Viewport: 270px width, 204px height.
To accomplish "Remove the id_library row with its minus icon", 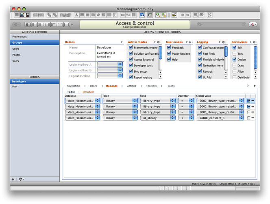I will (253, 118).
